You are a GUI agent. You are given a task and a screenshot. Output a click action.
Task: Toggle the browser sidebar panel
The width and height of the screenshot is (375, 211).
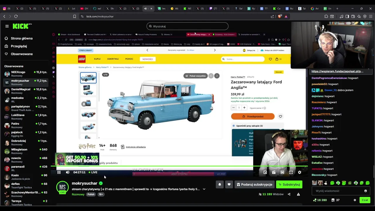coord(347,16)
